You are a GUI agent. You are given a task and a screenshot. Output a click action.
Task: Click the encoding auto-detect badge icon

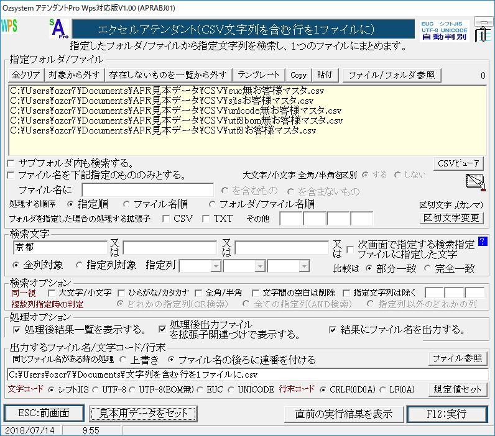[444, 30]
